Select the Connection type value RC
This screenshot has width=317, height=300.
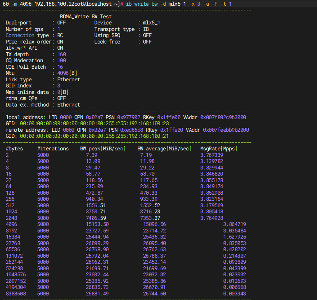(x=60, y=35)
